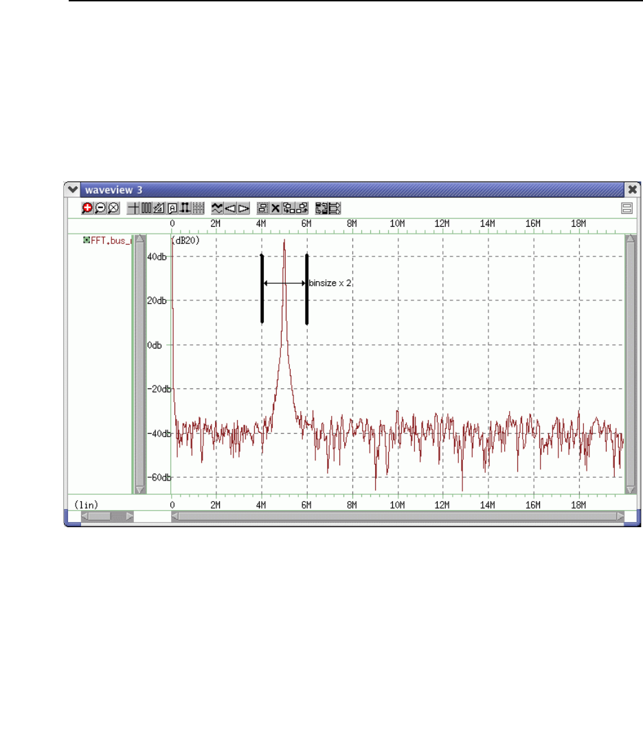
Task: Click the top axis 18M label
Action: click(578, 223)
